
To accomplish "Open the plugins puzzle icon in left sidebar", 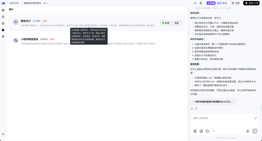I will tap(3, 30).
